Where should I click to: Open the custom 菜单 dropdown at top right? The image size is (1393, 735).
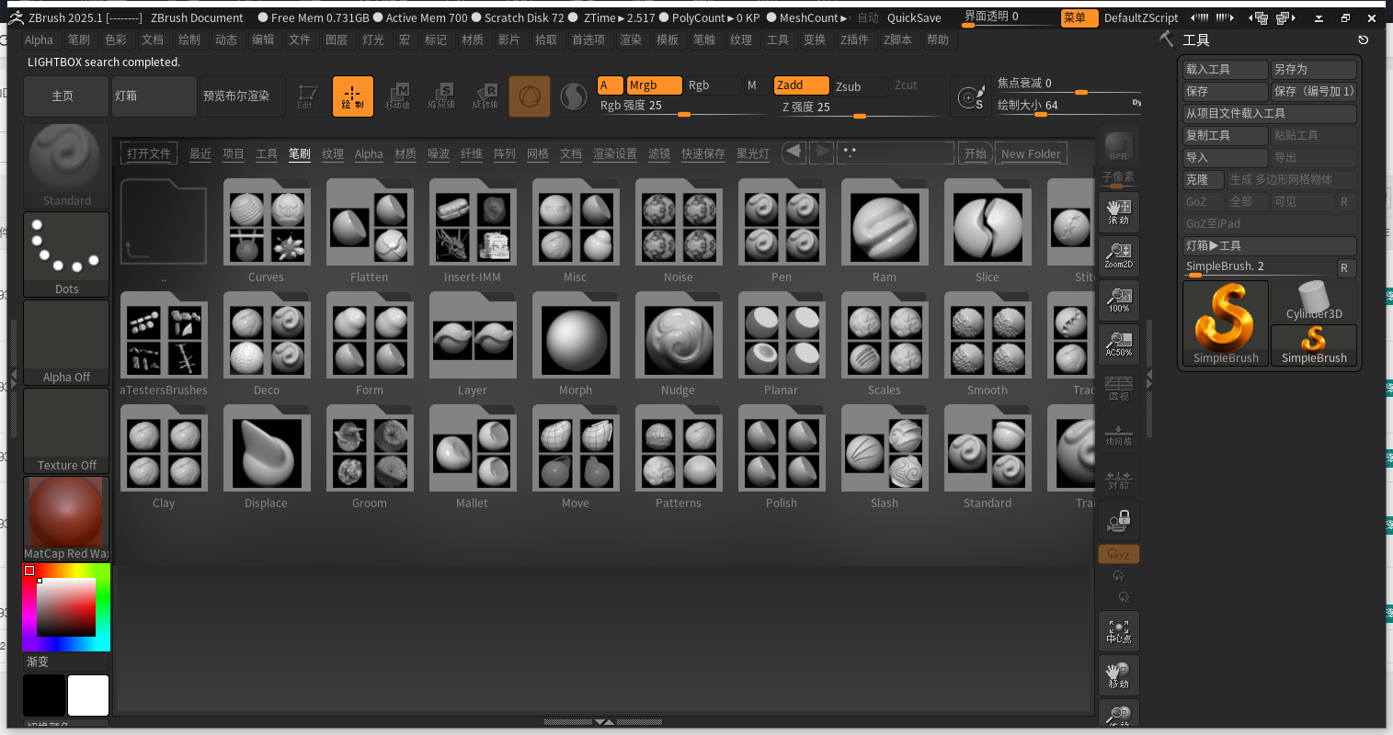coord(1079,17)
